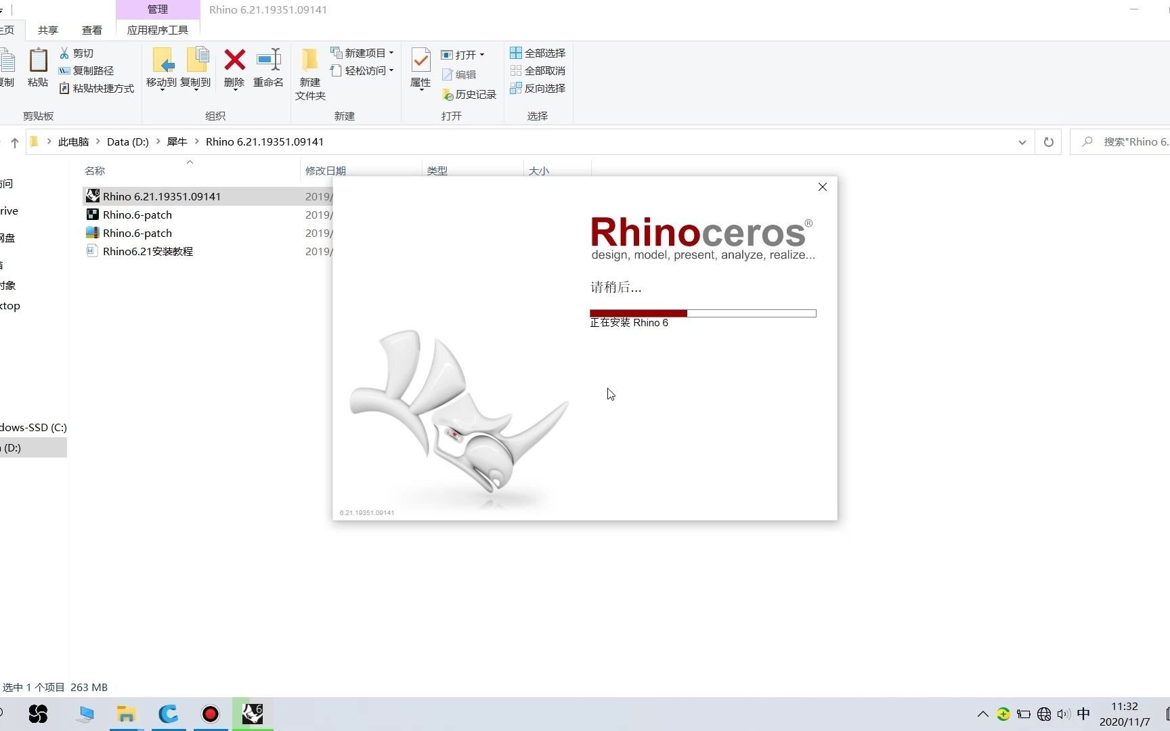Sort by the Type column header
1170x731 pixels.
pos(437,171)
